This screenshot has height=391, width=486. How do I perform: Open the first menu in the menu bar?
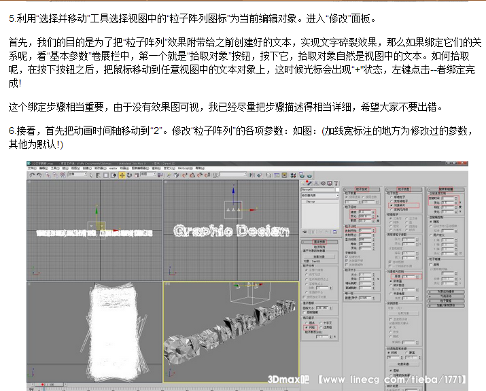coord(31,168)
